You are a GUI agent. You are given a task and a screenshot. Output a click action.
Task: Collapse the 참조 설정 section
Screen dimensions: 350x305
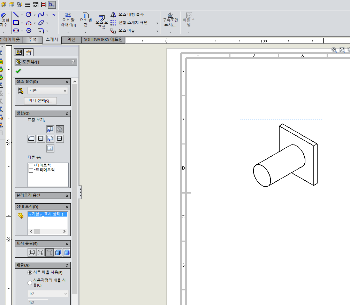pyautogui.click(x=67, y=82)
